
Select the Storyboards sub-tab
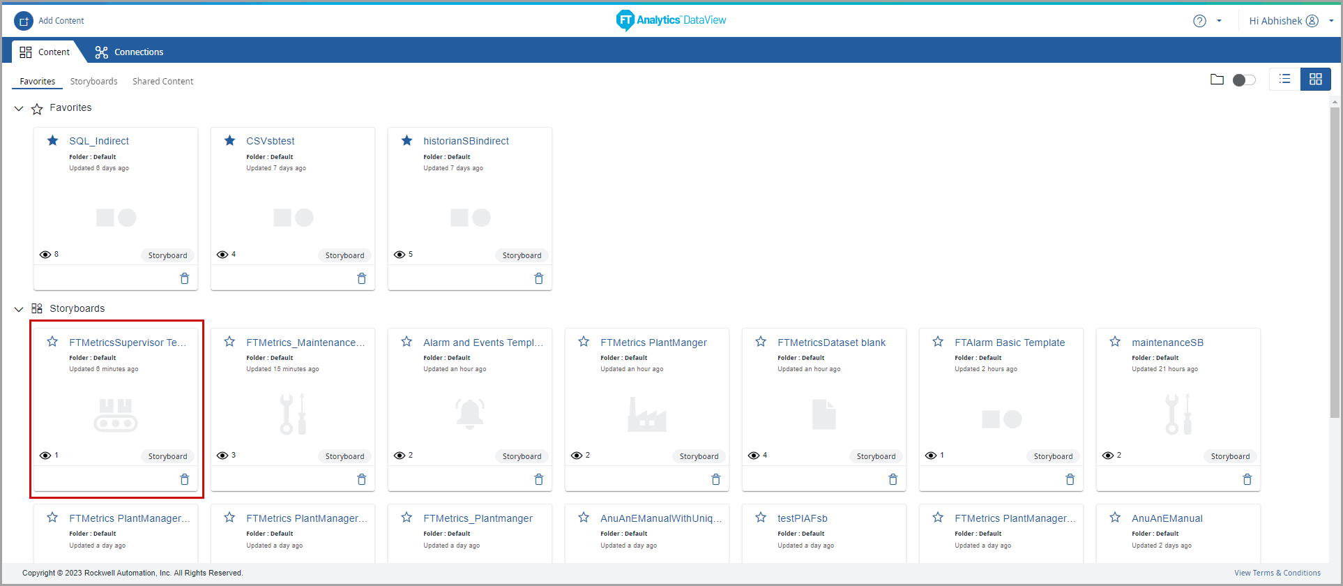(94, 82)
